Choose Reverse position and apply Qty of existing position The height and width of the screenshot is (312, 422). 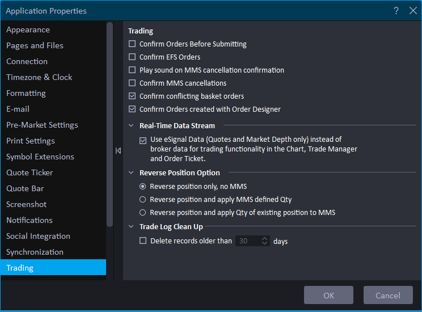[x=143, y=212]
